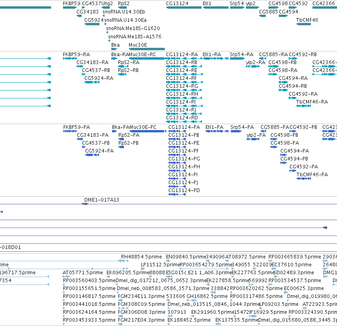
Task: Click the FKBP59 gene label
Action: [x=72, y=4]
